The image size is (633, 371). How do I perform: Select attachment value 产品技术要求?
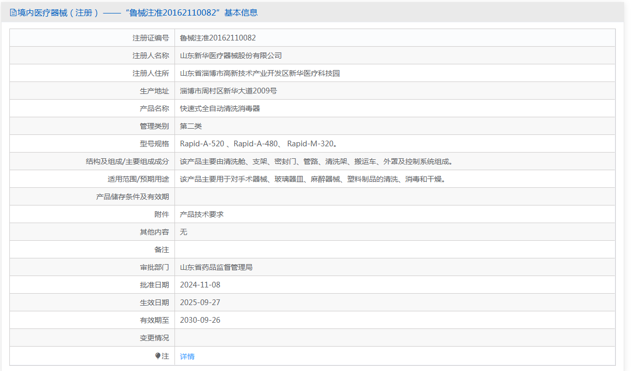pyautogui.click(x=202, y=214)
